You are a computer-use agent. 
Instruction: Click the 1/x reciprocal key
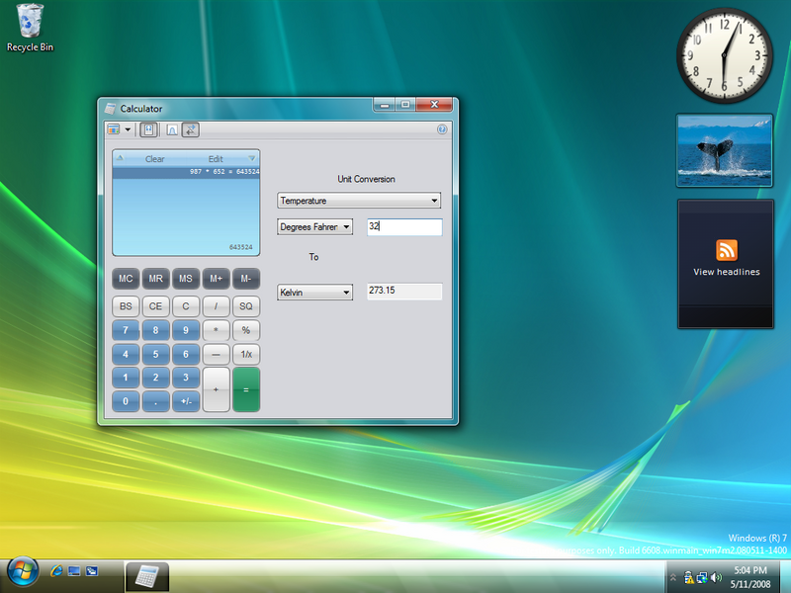coord(246,354)
